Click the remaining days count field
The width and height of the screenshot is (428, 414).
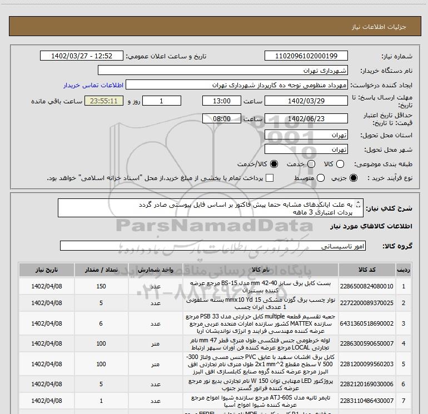click(162, 101)
